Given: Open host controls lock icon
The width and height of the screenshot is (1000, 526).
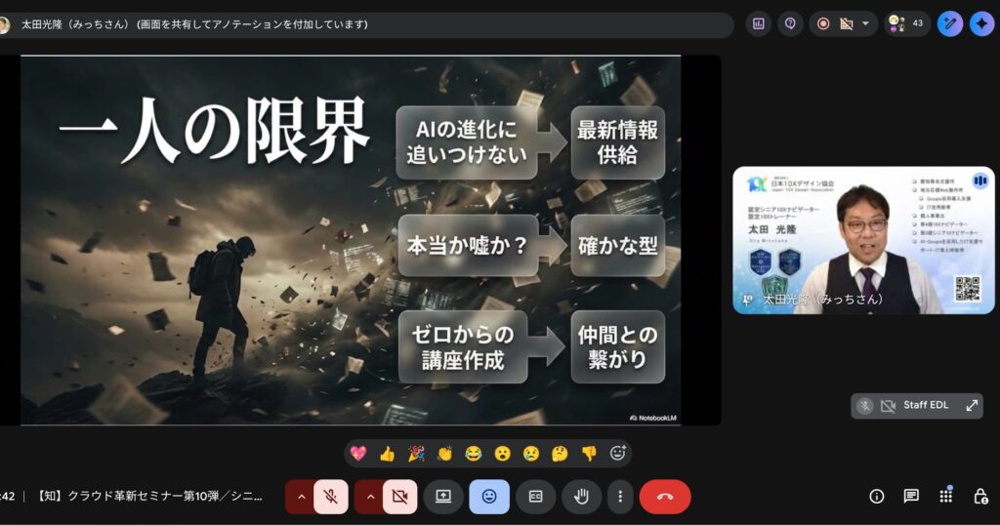Looking at the screenshot, I should click(x=980, y=496).
